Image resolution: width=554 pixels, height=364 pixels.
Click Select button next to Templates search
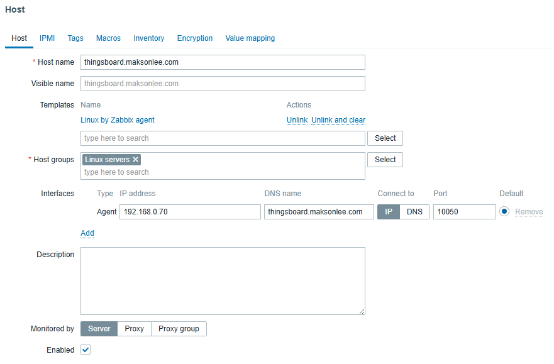coord(385,138)
